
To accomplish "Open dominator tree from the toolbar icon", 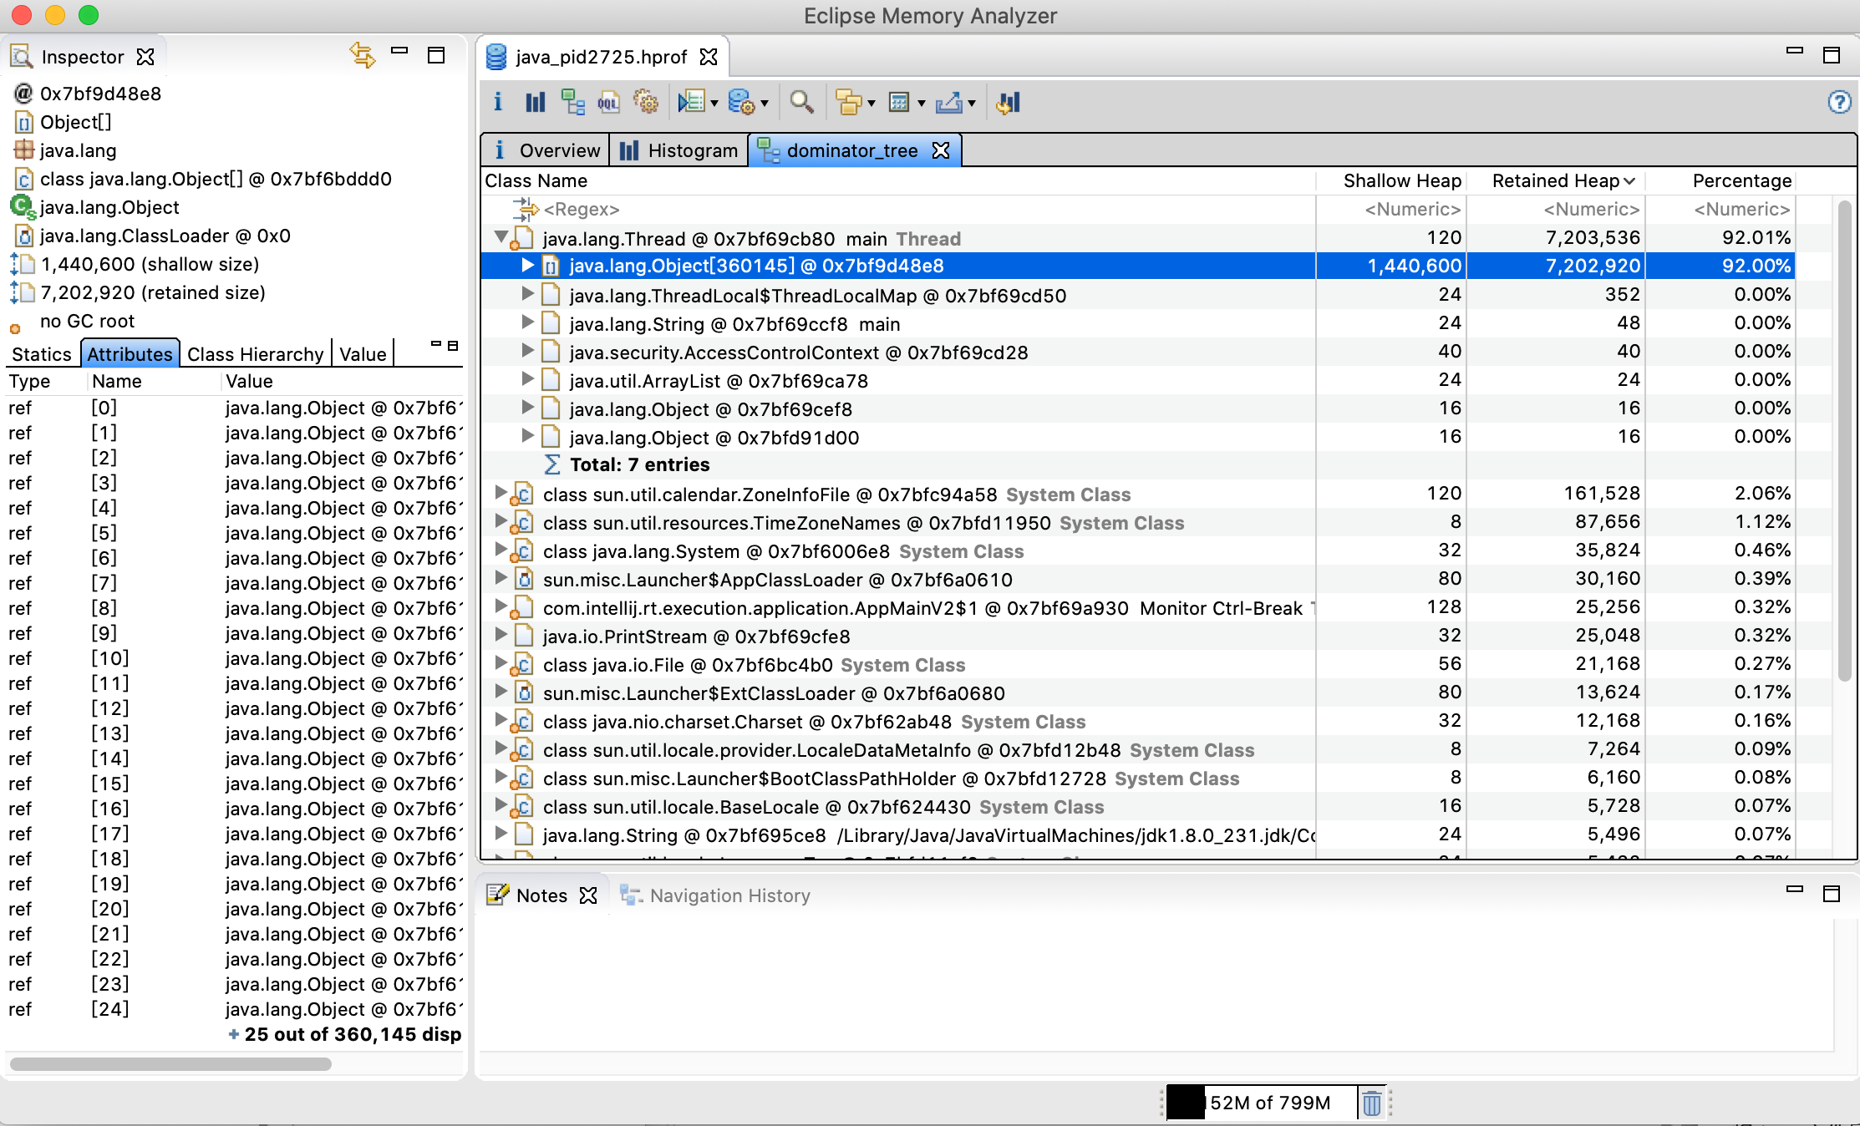I will pos(572,103).
